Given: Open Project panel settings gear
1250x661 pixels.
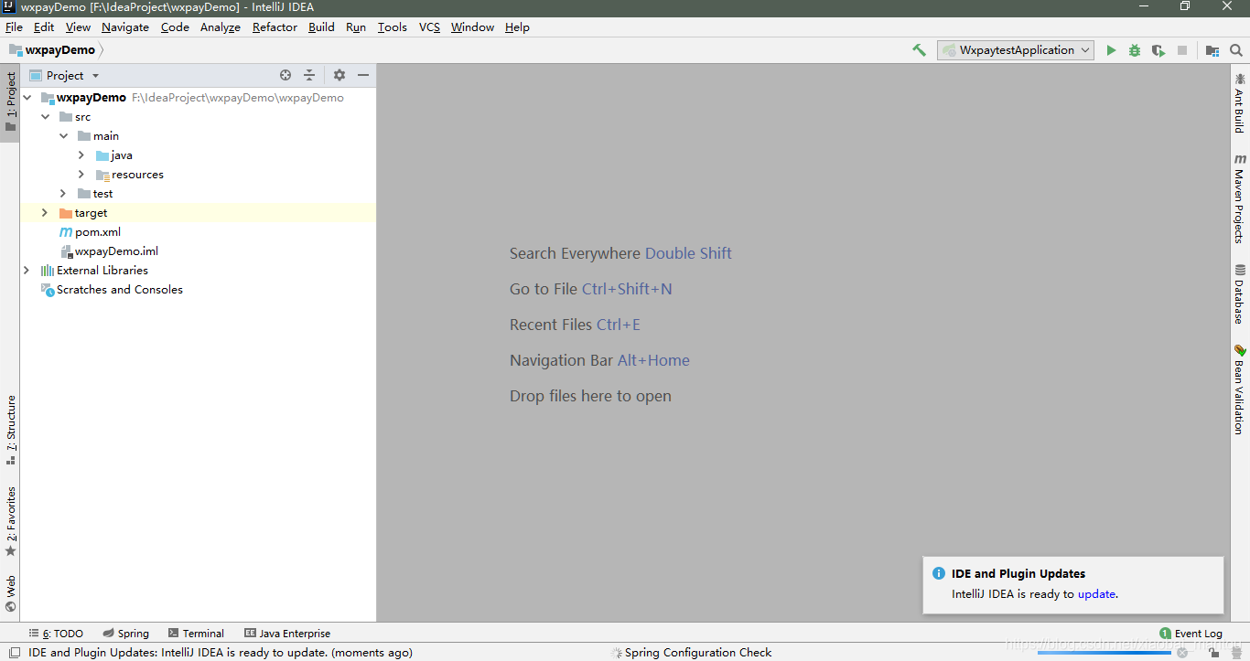Looking at the screenshot, I should tap(339, 75).
